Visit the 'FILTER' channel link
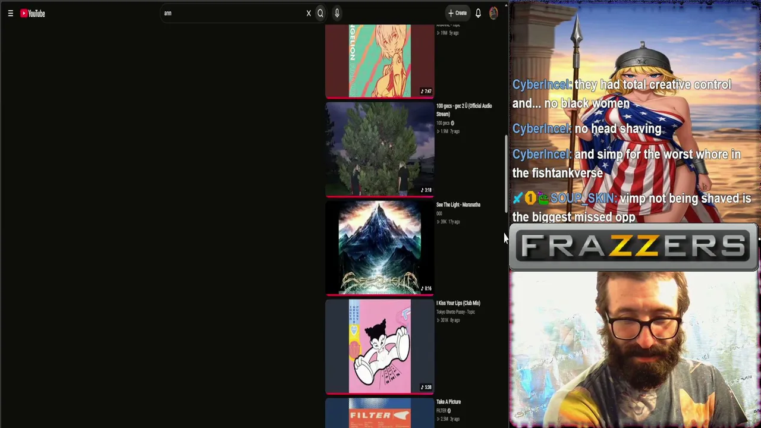 click(442, 411)
